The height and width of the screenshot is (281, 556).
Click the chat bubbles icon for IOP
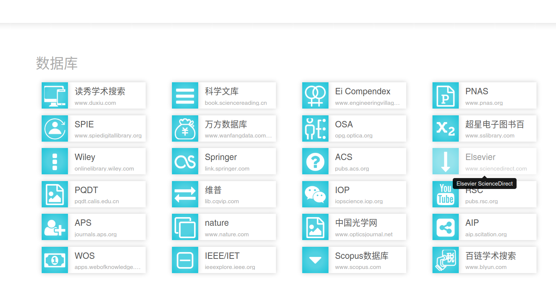[315, 194]
